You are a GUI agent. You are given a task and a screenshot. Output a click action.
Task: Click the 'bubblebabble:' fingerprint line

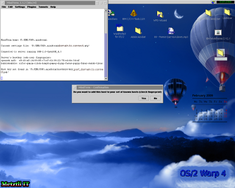point(52,63)
